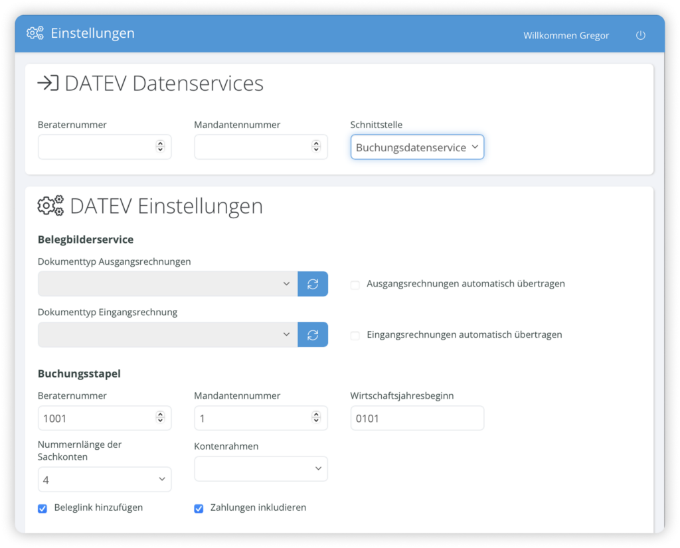Image resolution: width=680 pixels, height=548 pixels.
Task: Increment the Beraternummer stepper under DATEV Datenservices
Action: [161, 143]
